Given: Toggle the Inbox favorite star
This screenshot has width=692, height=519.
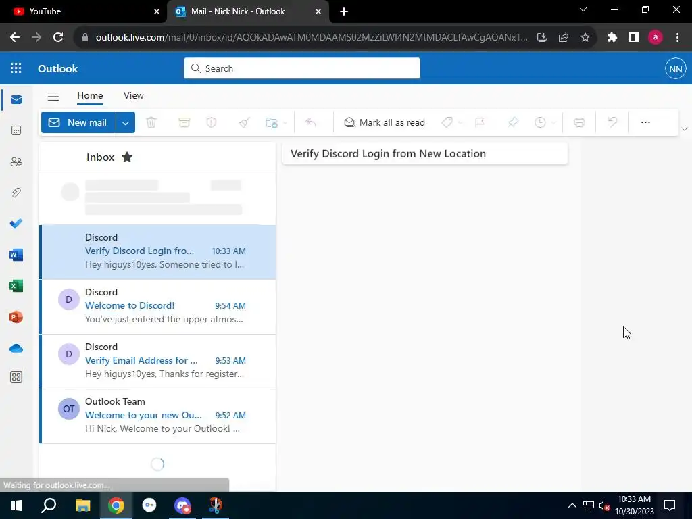Looking at the screenshot, I should tap(127, 157).
